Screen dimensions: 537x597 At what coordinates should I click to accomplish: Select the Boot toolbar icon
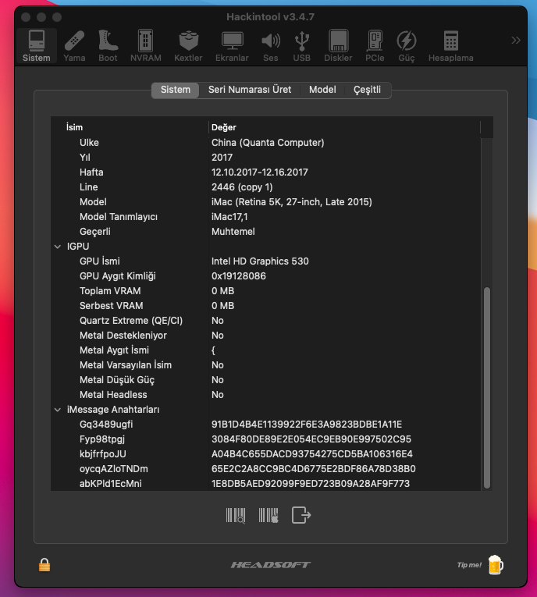pos(108,46)
